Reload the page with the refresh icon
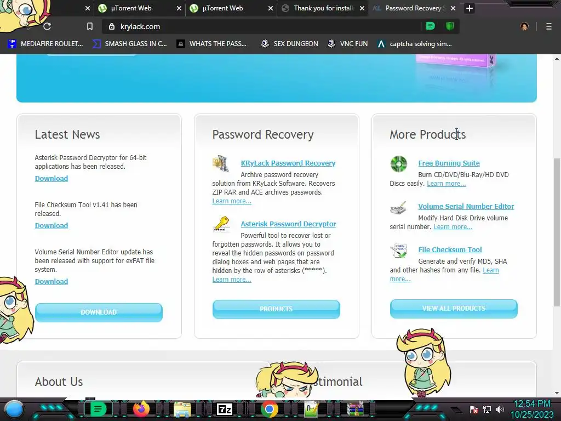561x421 pixels. [x=47, y=26]
